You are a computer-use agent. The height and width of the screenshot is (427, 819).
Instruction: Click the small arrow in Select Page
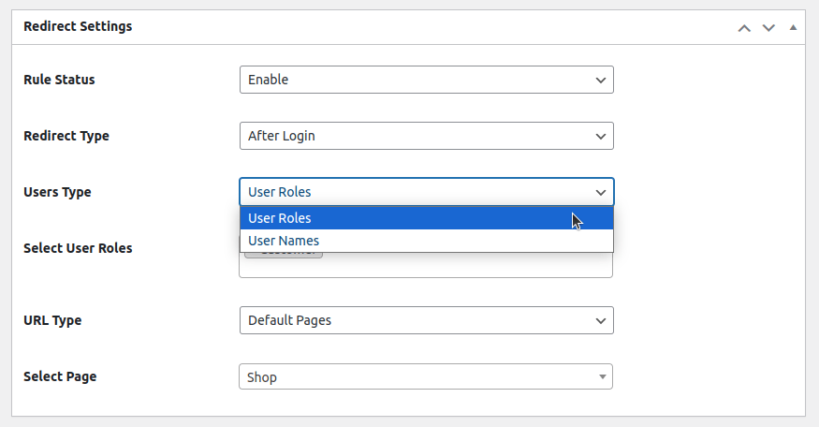coord(602,377)
